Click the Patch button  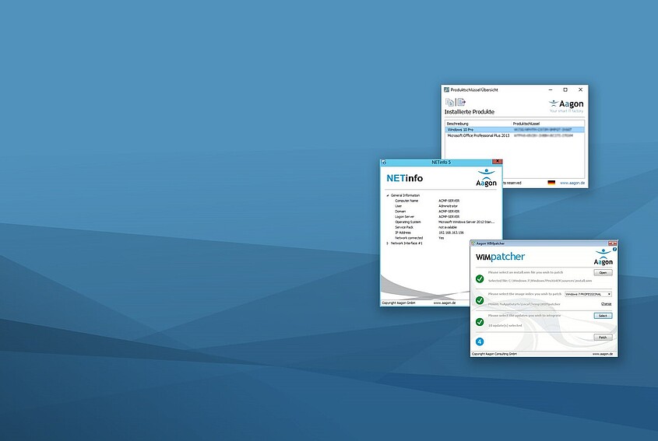(603, 337)
